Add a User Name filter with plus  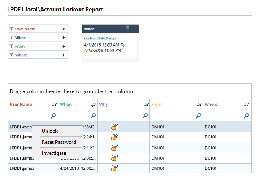point(64,29)
